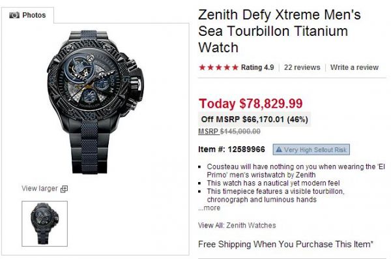
Task: Click the Free Shipping notice text
Action: [x=285, y=244]
